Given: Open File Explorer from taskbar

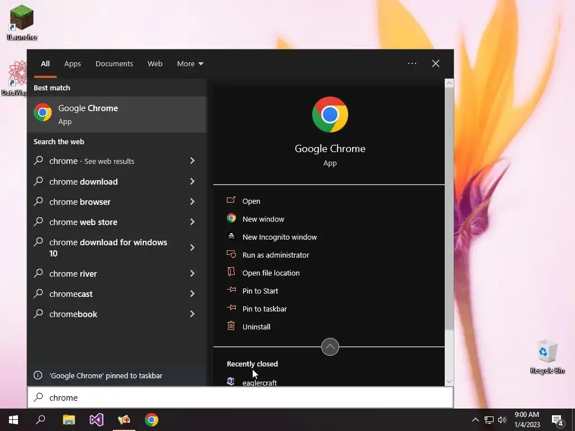Looking at the screenshot, I should pyautogui.click(x=69, y=420).
